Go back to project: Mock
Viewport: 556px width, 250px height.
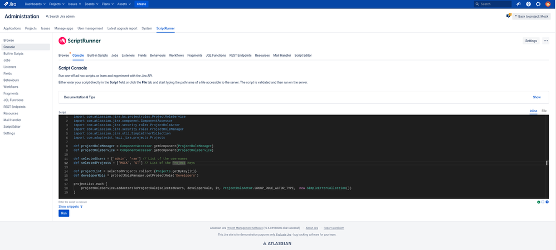[x=531, y=16]
